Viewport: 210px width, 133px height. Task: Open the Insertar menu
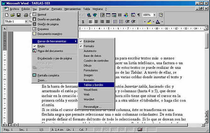[44, 9]
